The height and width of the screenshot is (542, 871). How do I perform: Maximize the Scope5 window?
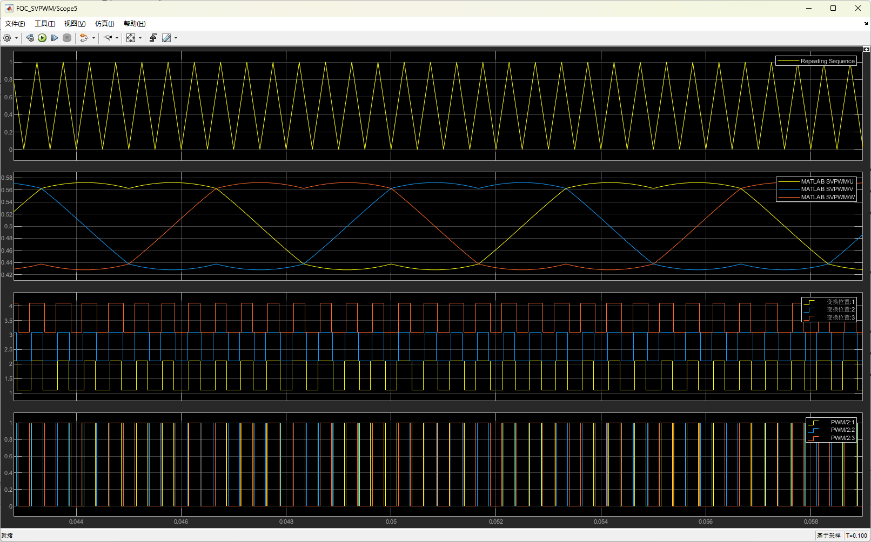pos(833,8)
